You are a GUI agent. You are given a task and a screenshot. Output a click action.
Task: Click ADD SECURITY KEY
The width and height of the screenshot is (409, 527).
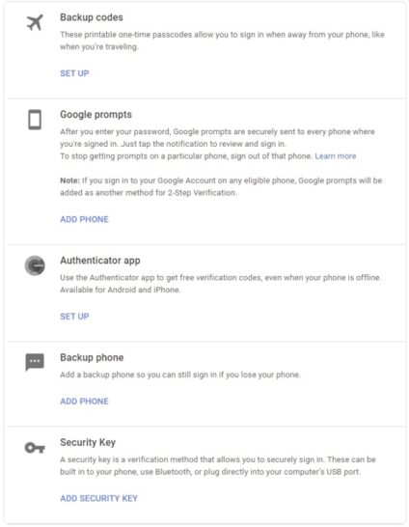[x=99, y=498]
